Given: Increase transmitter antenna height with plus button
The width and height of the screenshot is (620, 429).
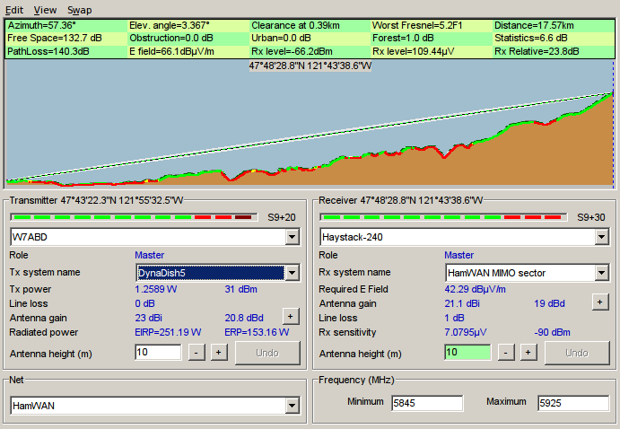Looking at the screenshot, I should click(x=218, y=353).
